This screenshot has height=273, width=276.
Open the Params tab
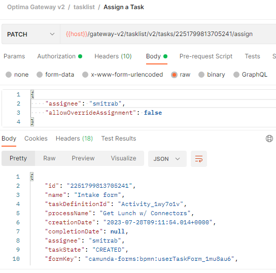pyautogui.click(x=14, y=56)
